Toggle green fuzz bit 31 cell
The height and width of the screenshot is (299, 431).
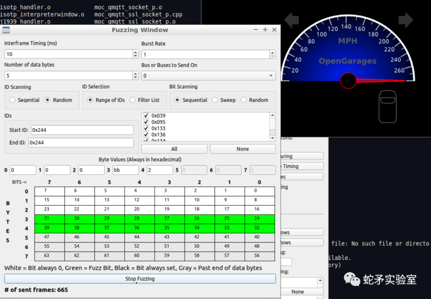(49, 219)
